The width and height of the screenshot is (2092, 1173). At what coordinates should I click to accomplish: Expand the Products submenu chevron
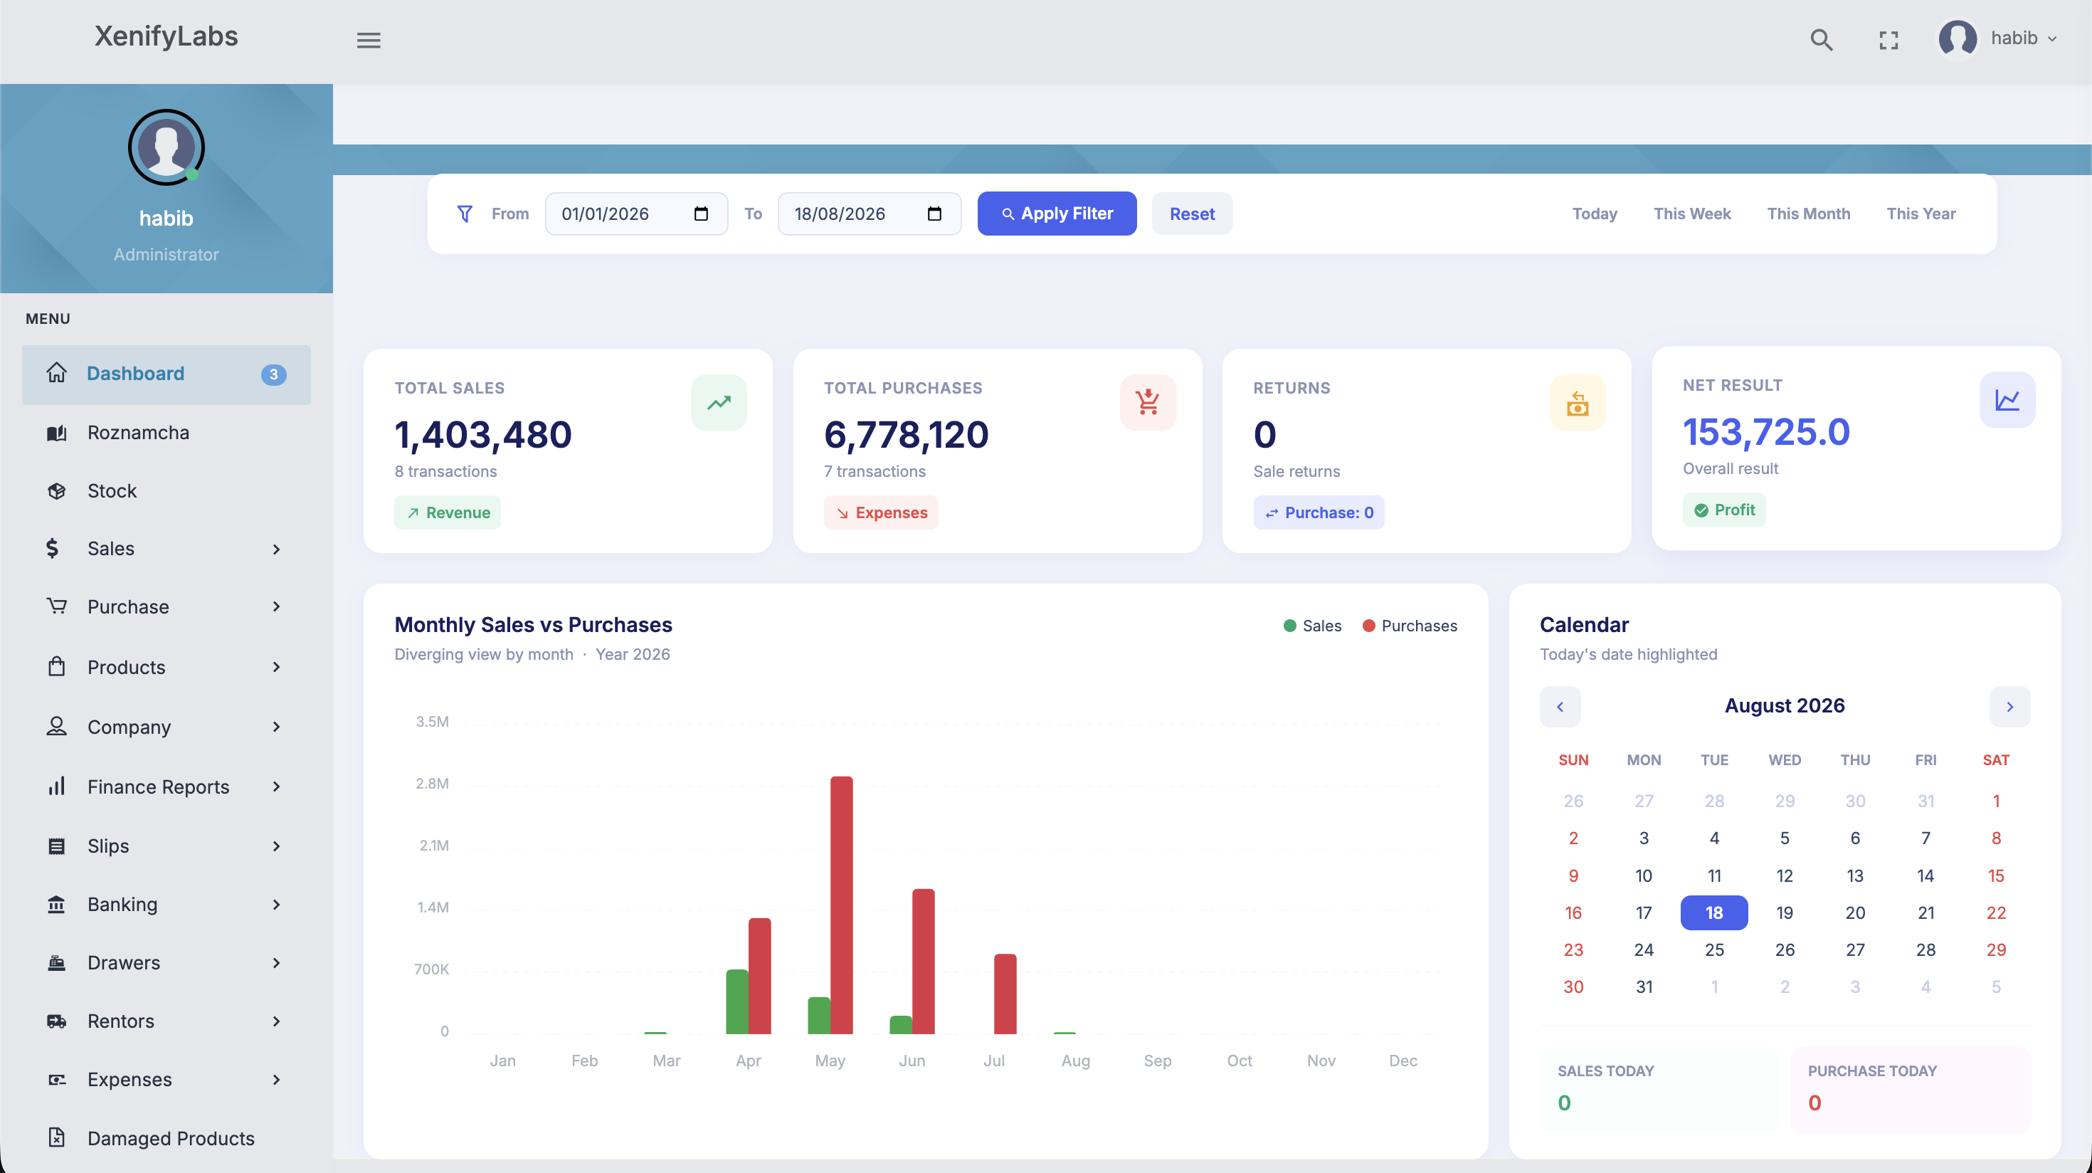276,667
